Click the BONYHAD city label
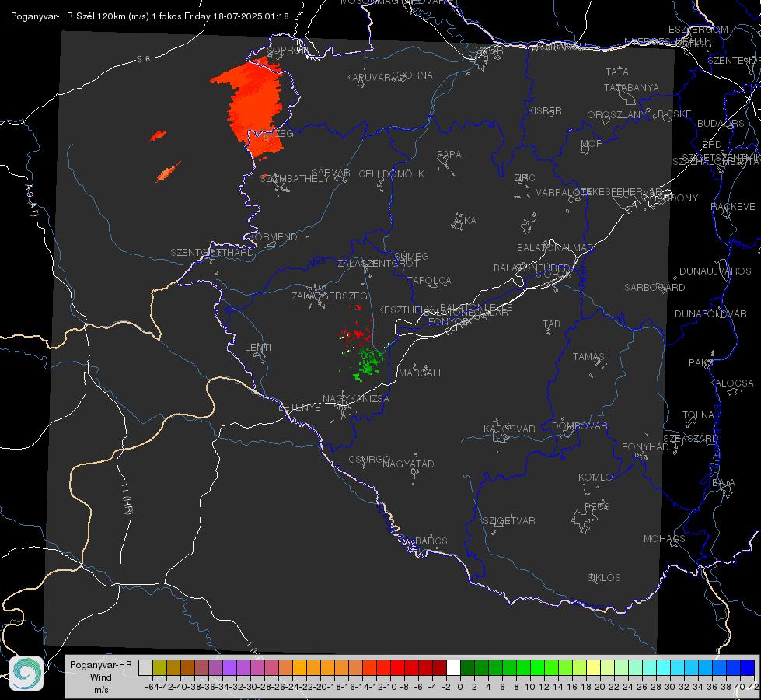 tap(645, 447)
